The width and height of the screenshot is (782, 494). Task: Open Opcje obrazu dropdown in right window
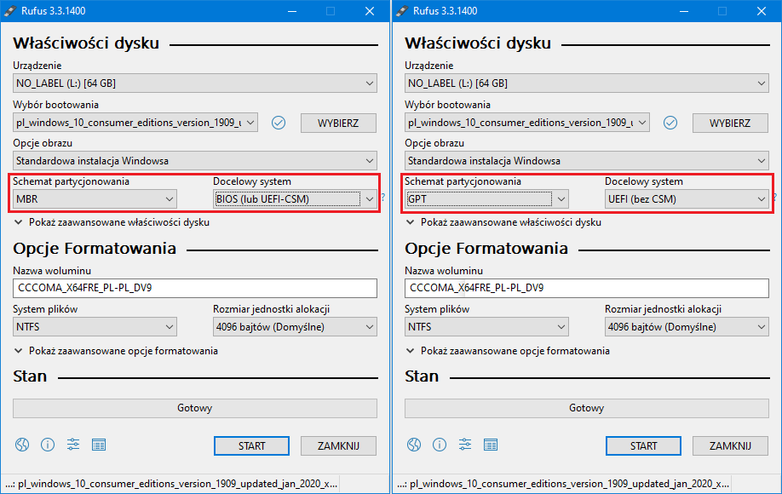click(587, 161)
